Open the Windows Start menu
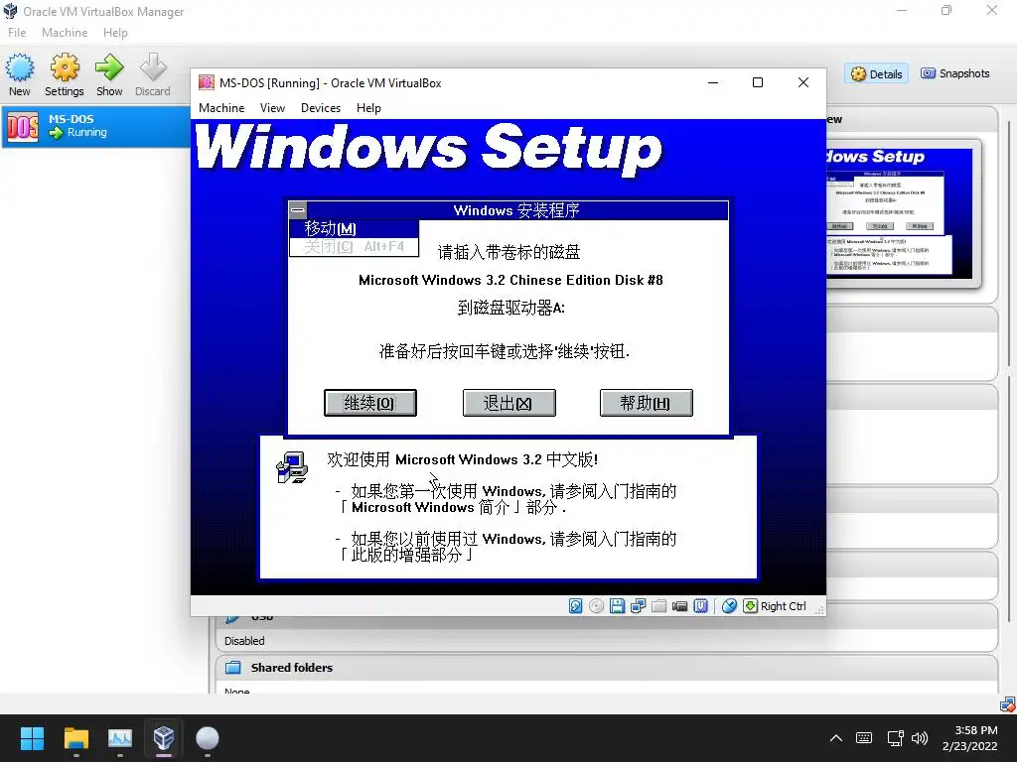The width and height of the screenshot is (1017, 762). point(32,738)
